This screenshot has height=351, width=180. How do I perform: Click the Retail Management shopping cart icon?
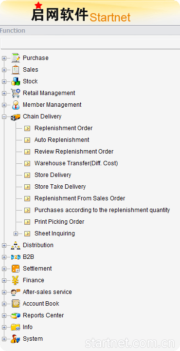coord(16,93)
